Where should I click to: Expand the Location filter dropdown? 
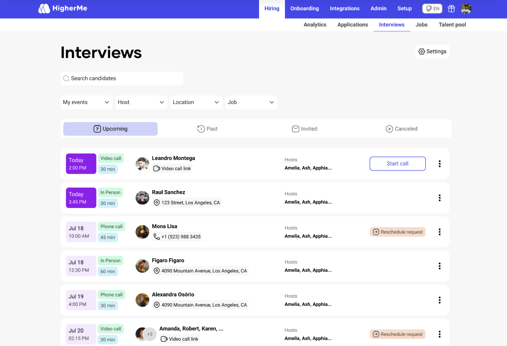pos(196,102)
